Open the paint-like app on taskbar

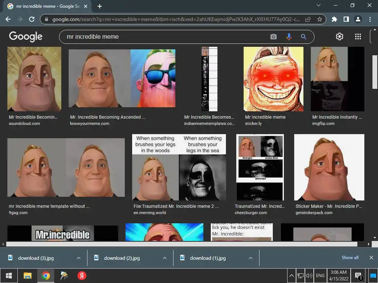64,276
